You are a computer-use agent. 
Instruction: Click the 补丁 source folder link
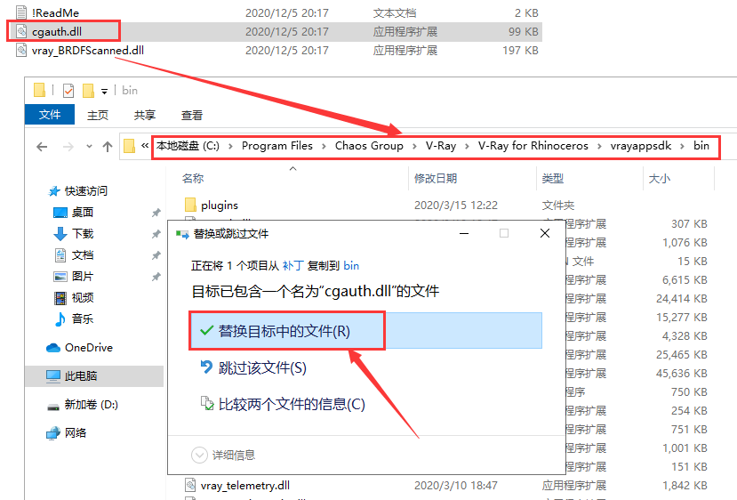point(292,266)
